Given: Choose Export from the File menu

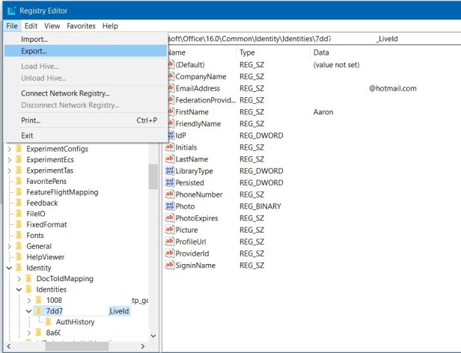Looking at the screenshot, I should pos(34,51).
